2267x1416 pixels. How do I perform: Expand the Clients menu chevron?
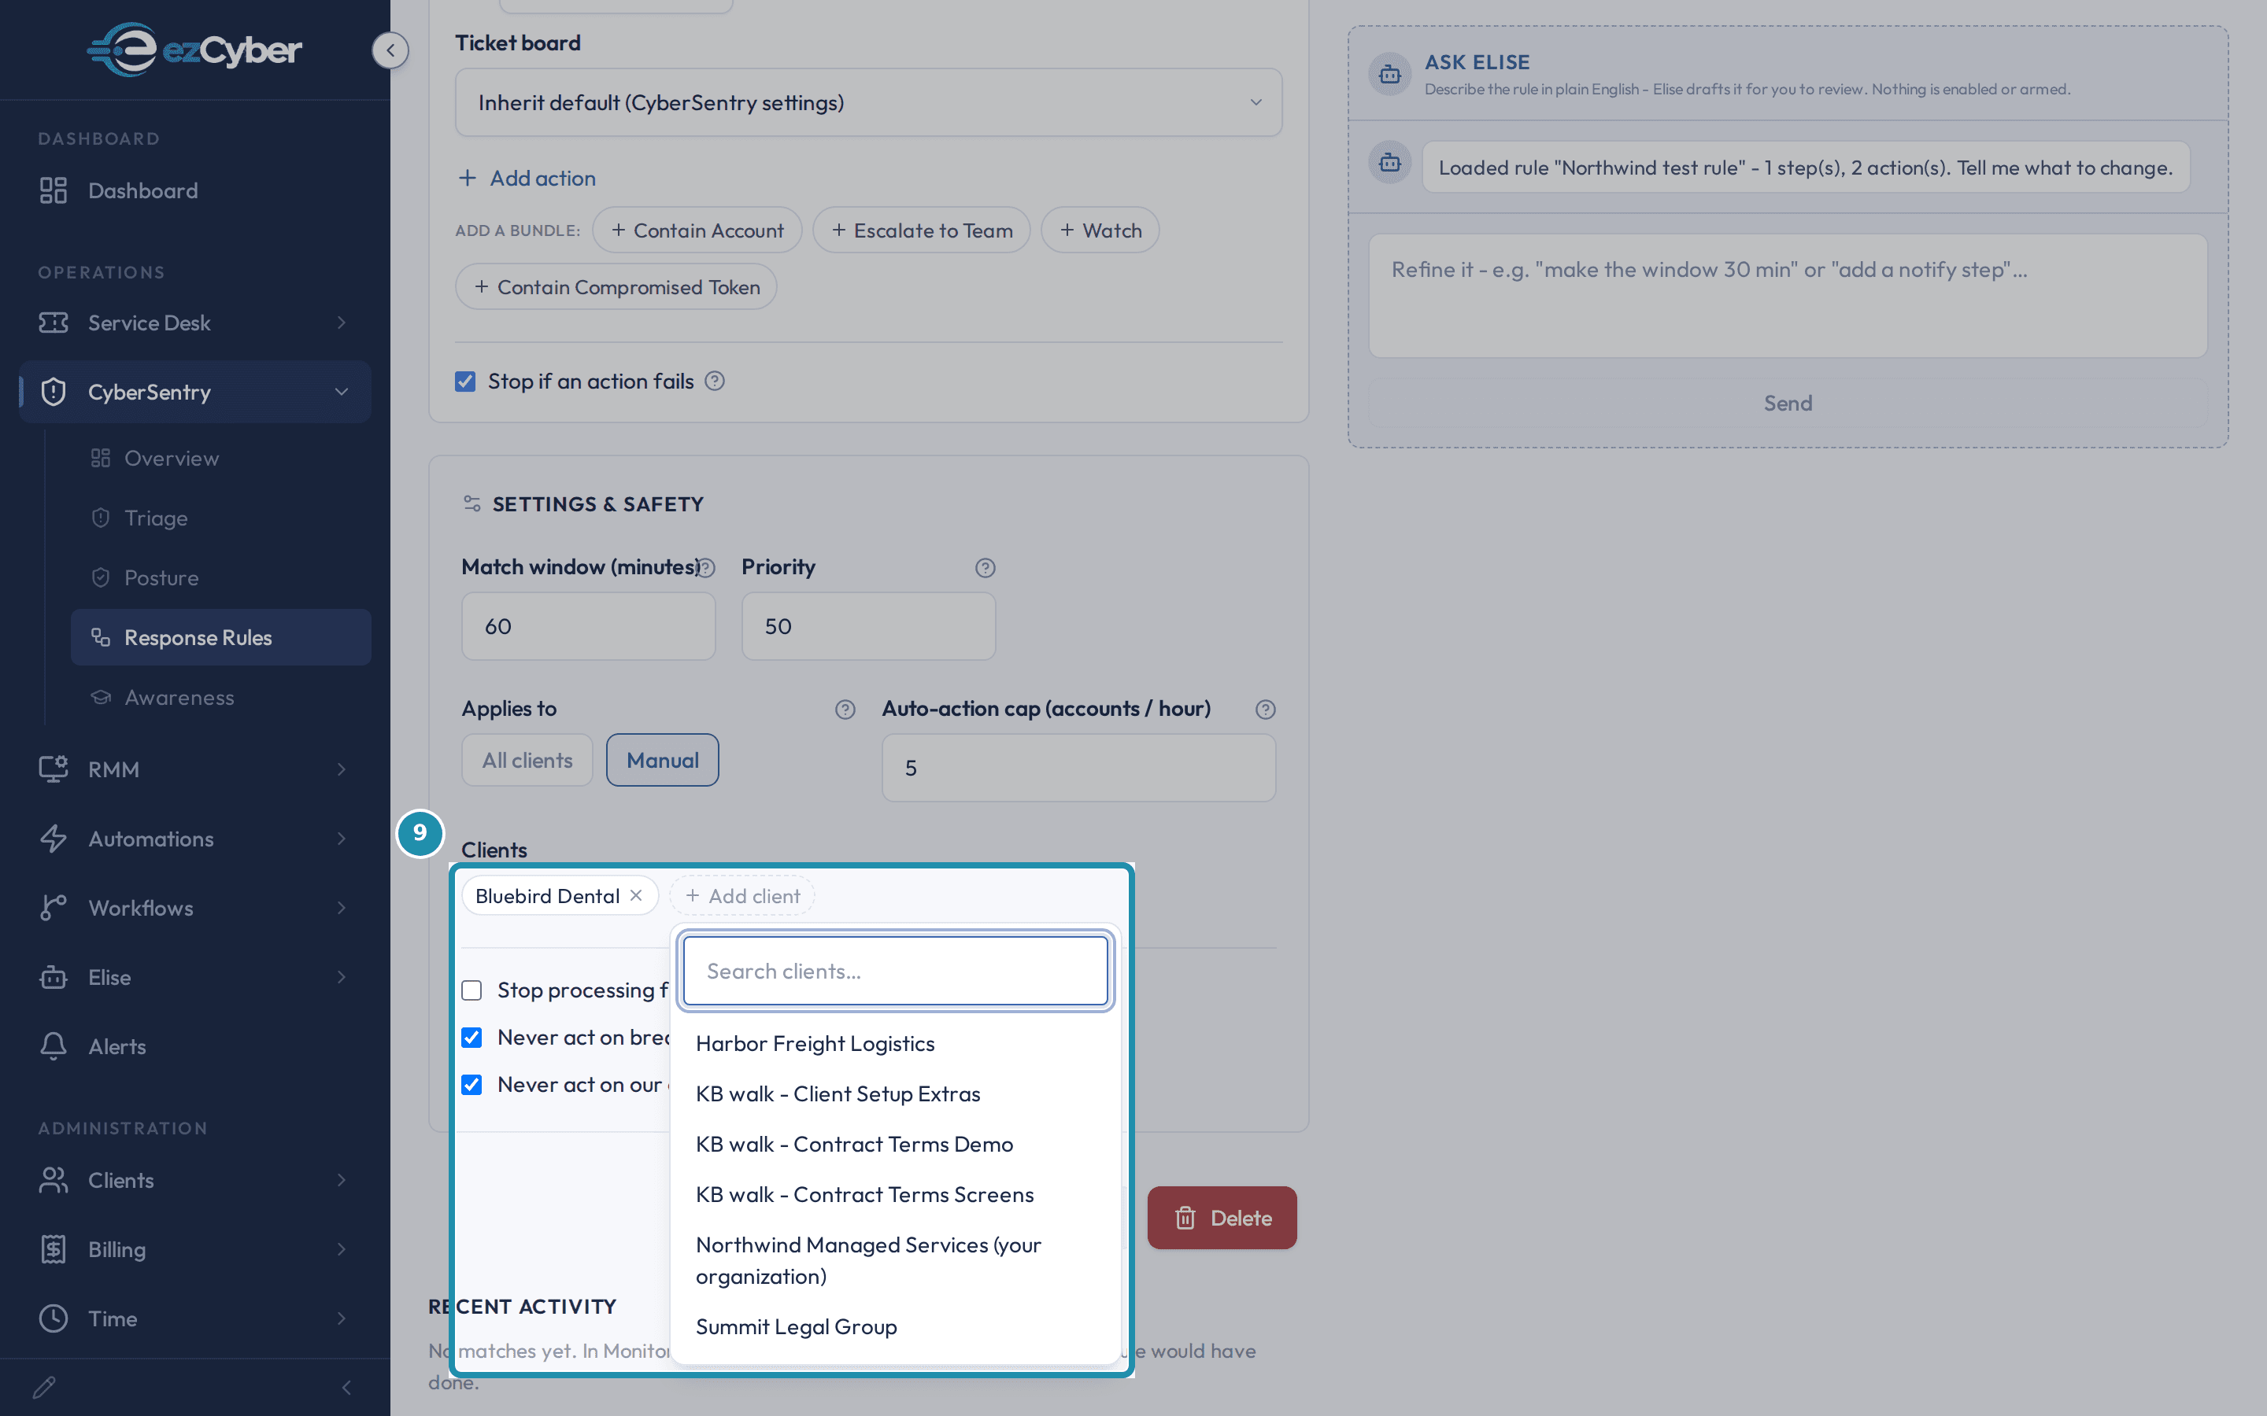[x=342, y=1180]
